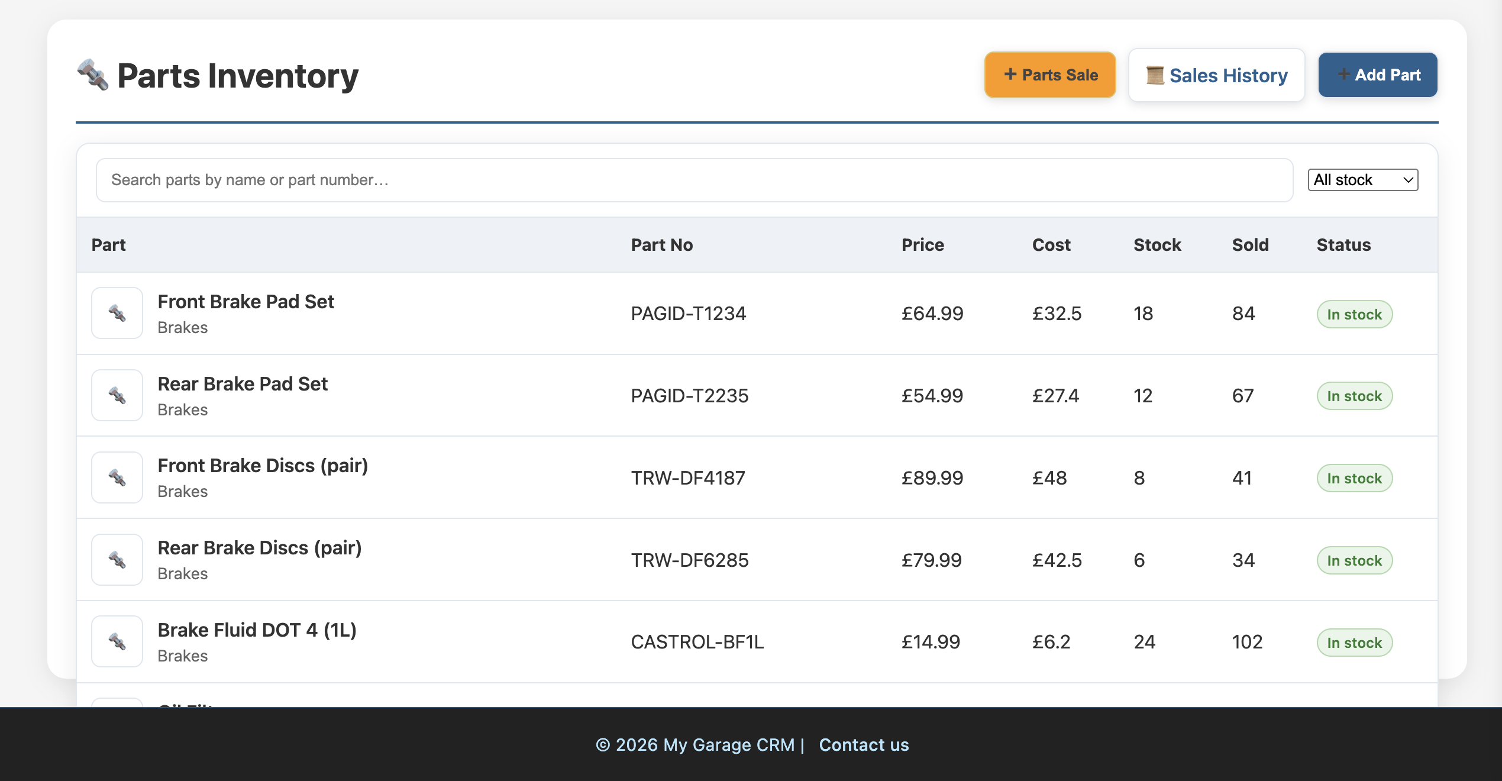Click the Rear Brake Pad Set thumbnail icon
The height and width of the screenshot is (781, 1502).
coord(117,395)
